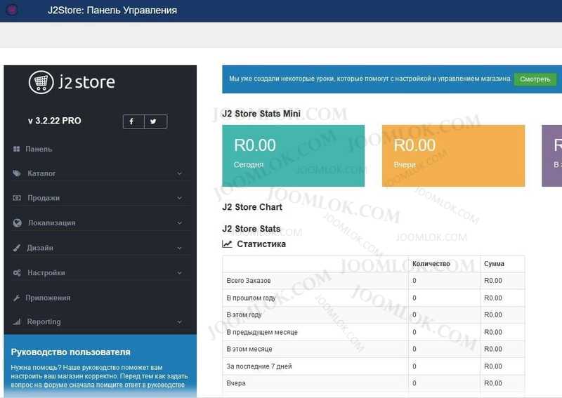The image size is (562, 398).
Task: Select the orange Вчера stats card
Action: 453,155
